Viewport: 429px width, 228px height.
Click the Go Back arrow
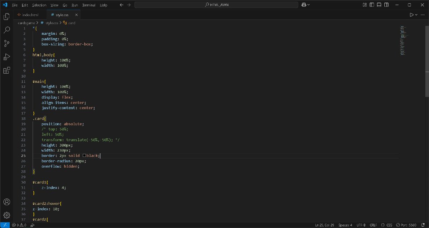coord(121,5)
